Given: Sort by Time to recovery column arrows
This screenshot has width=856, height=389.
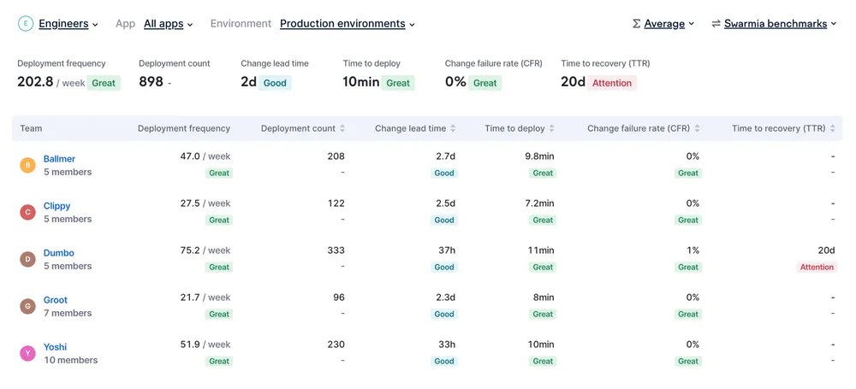Looking at the screenshot, I should point(833,128).
